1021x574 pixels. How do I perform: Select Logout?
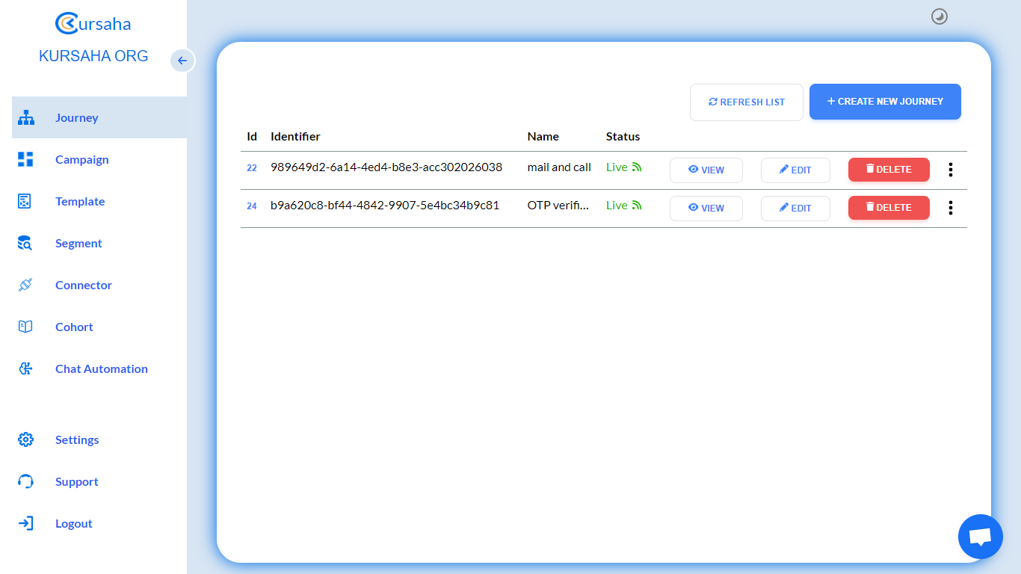pos(99,523)
